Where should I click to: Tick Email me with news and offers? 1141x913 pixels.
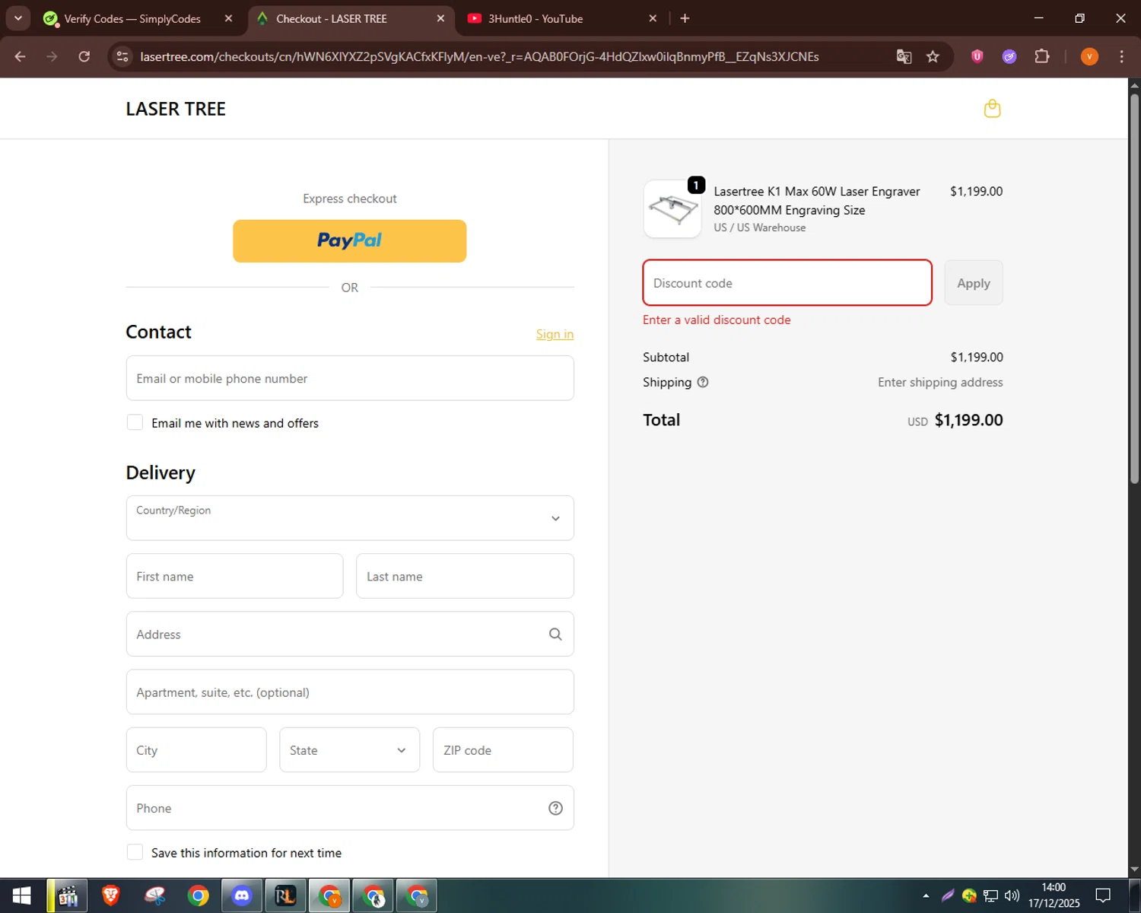point(135,422)
